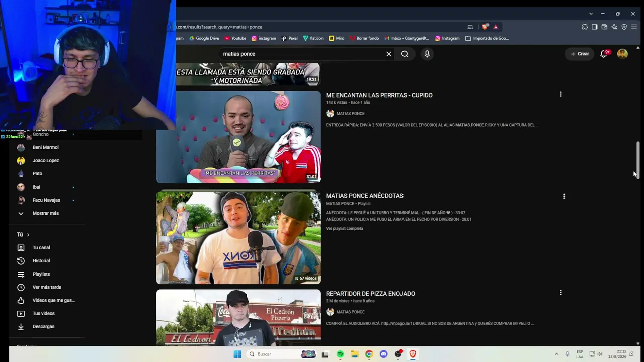
Task: Open Ver más tarde list
Action: click(x=46, y=287)
